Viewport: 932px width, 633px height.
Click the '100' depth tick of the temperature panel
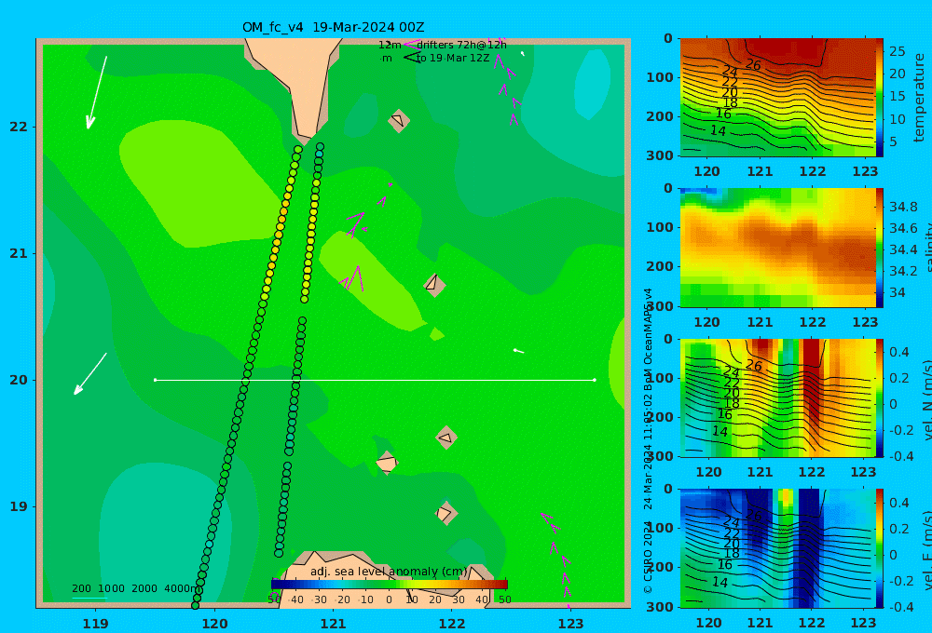point(660,77)
